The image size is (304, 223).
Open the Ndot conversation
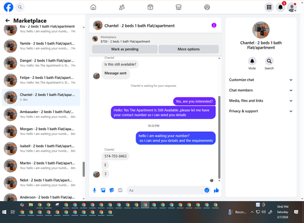point(41,182)
